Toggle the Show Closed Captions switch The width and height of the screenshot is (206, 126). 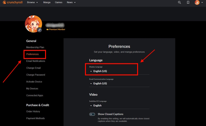click(92, 114)
